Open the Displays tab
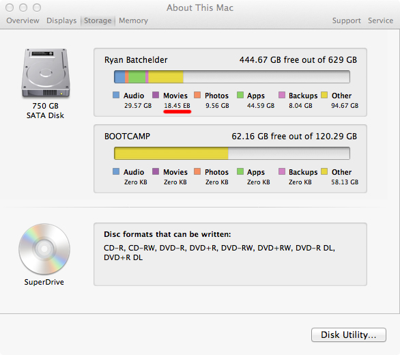 pos(61,20)
